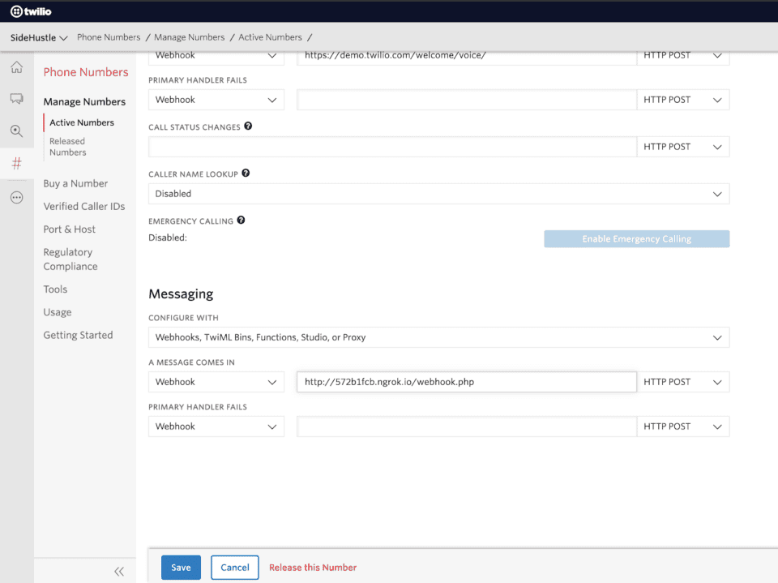Viewport: 778px width, 583px height.
Task: Select the phone numbers hash icon
Action: tap(17, 163)
